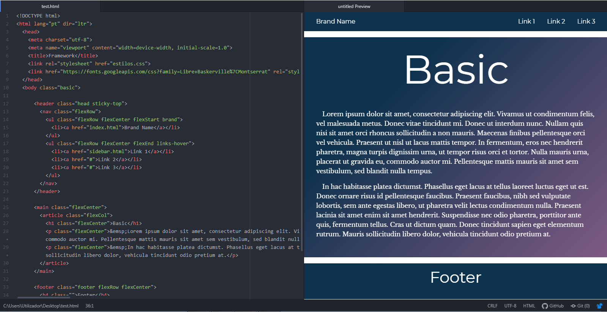Click line number 1 in the gutter
This screenshot has width=607, height=312.
tap(7, 16)
